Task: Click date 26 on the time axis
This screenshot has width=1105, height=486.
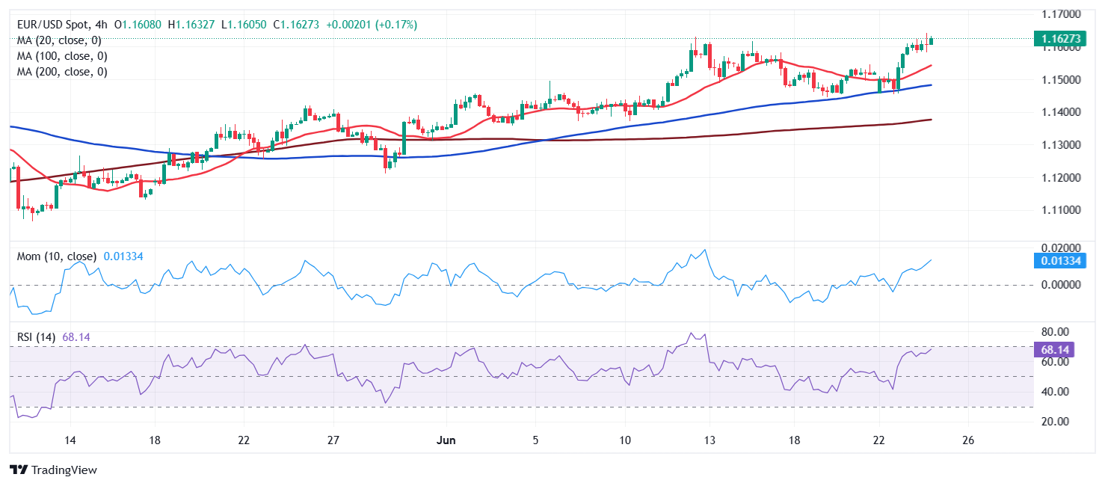Action: [x=968, y=440]
